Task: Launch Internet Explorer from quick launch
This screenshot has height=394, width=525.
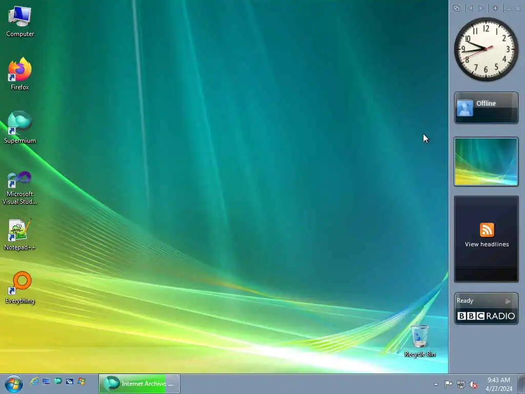Action: (34, 381)
